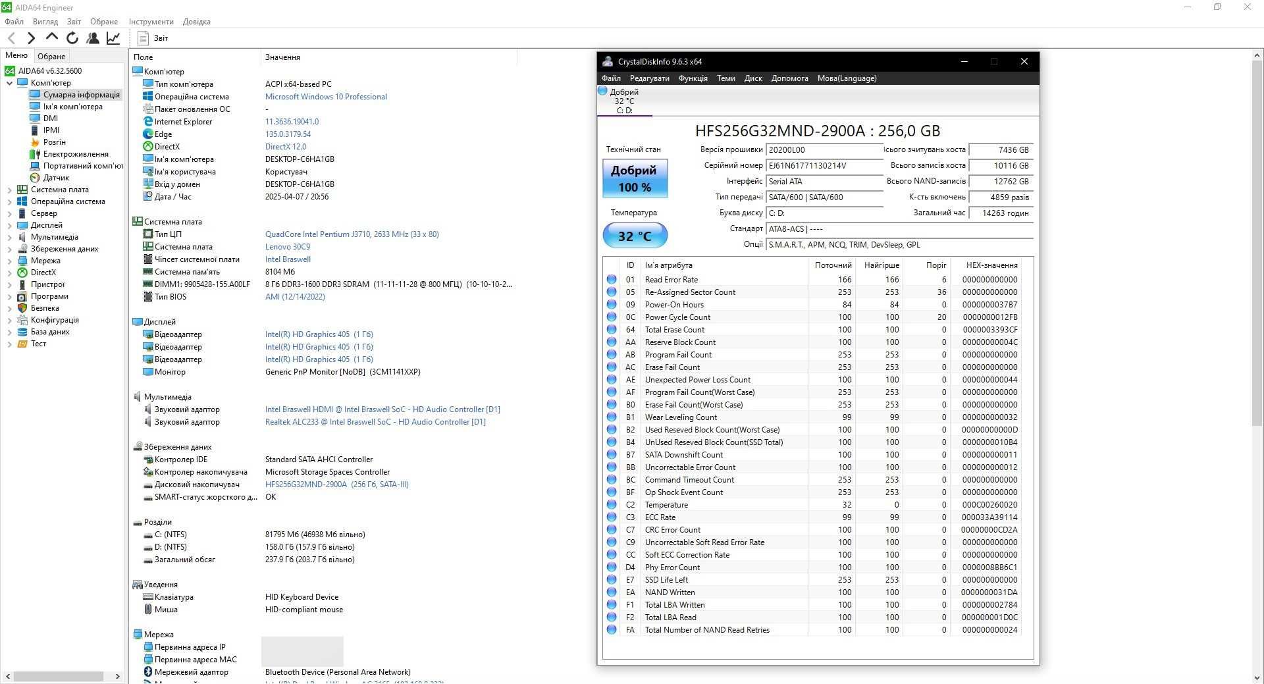Click the Звіт report icon in toolbar
This screenshot has width=1264, height=684.
(143, 38)
